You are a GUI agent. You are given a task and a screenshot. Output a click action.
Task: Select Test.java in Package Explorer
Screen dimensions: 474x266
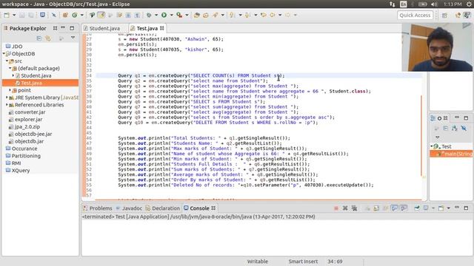(40, 83)
